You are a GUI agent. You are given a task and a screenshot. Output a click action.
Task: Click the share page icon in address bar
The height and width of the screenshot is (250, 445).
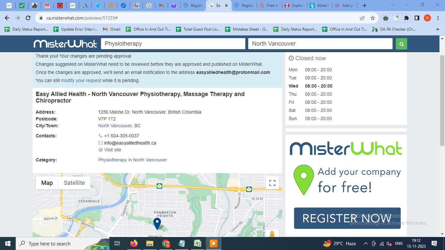(x=362, y=18)
